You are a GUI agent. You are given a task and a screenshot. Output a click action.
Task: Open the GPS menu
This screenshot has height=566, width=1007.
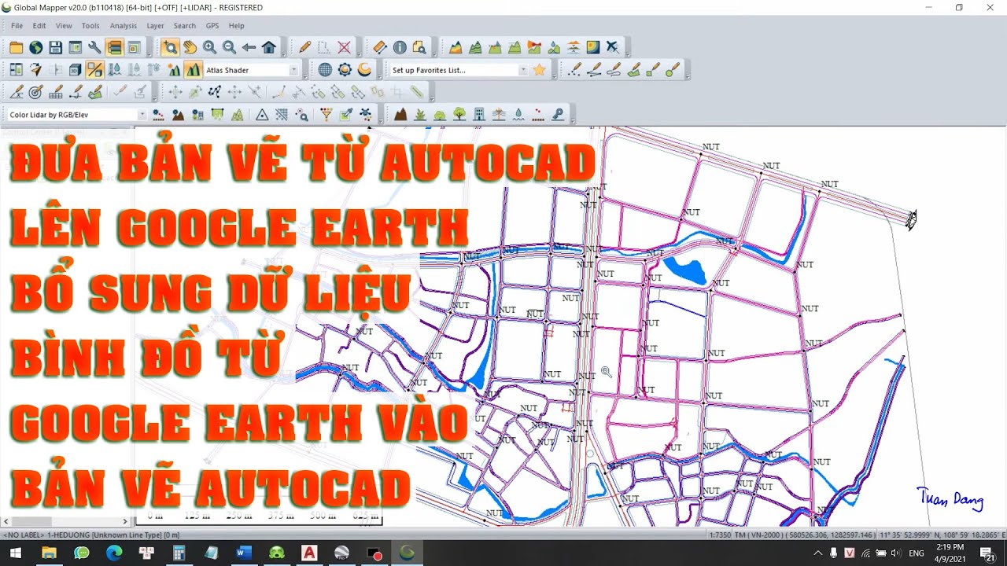coord(212,26)
